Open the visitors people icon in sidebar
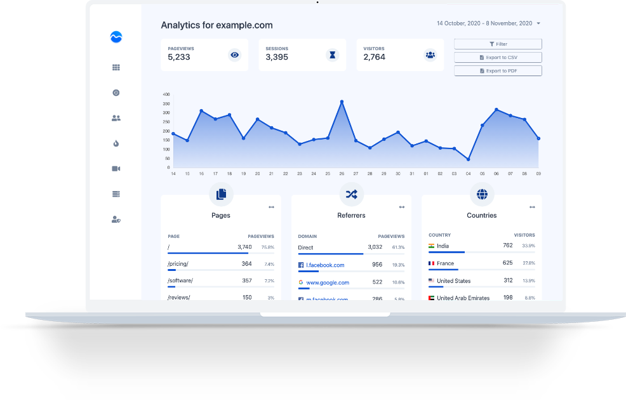 click(x=116, y=118)
